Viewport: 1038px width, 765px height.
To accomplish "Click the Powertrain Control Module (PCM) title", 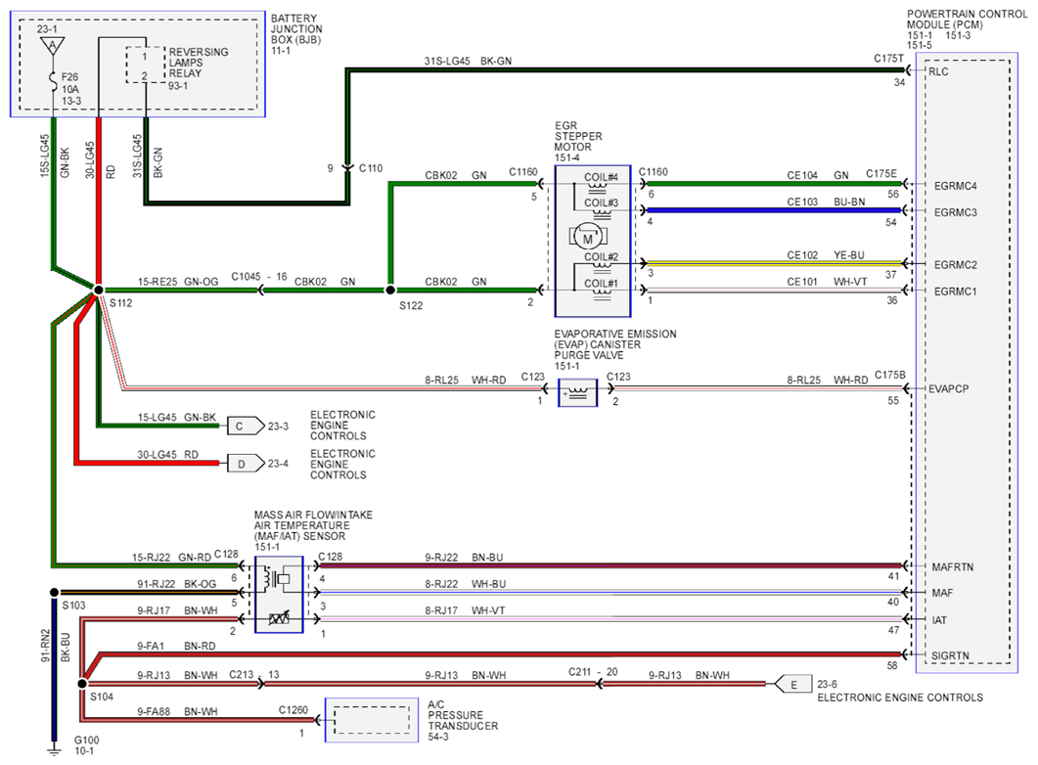I will [967, 20].
